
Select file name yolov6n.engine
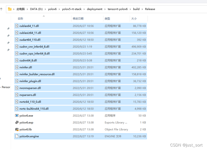click(29, 136)
